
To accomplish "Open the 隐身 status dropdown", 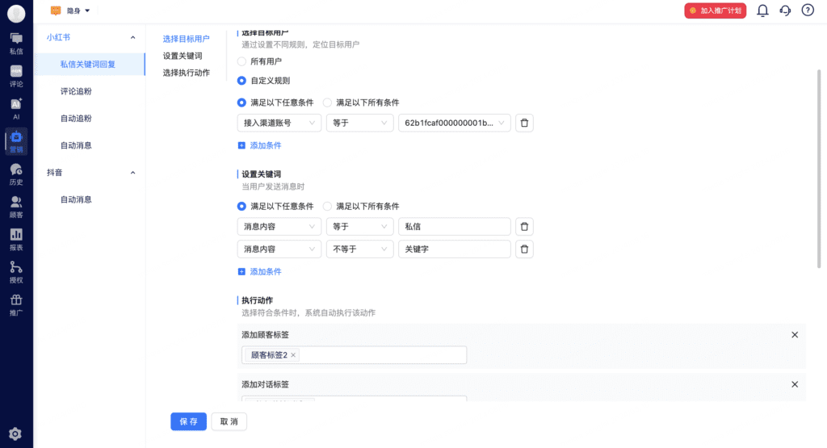I will click(78, 10).
